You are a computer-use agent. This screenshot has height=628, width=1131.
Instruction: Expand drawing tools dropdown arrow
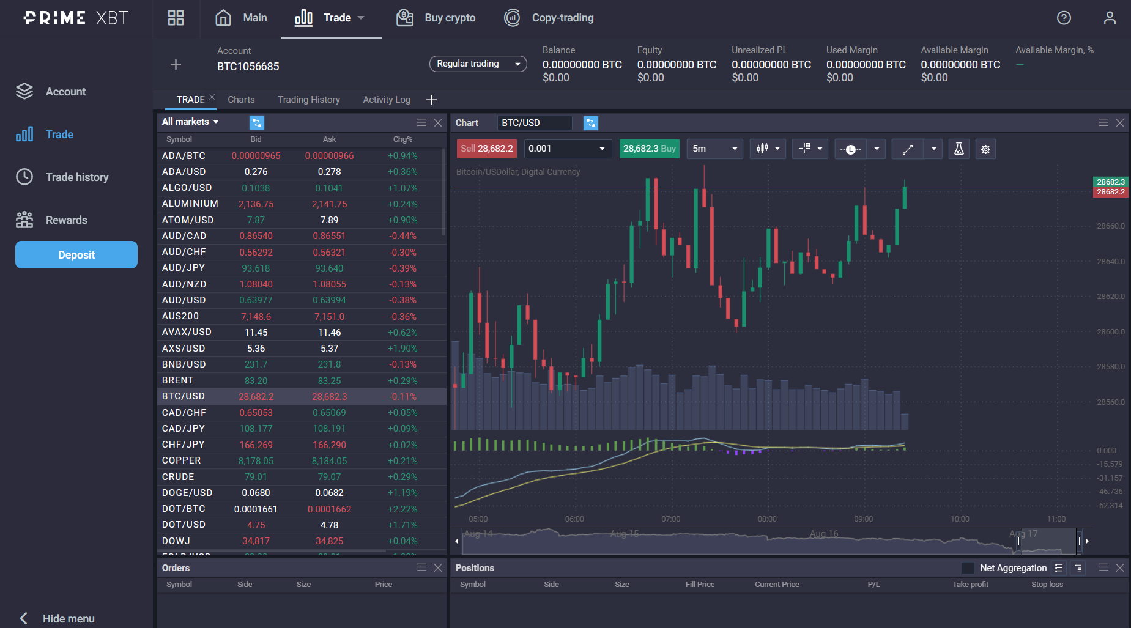click(x=933, y=149)
